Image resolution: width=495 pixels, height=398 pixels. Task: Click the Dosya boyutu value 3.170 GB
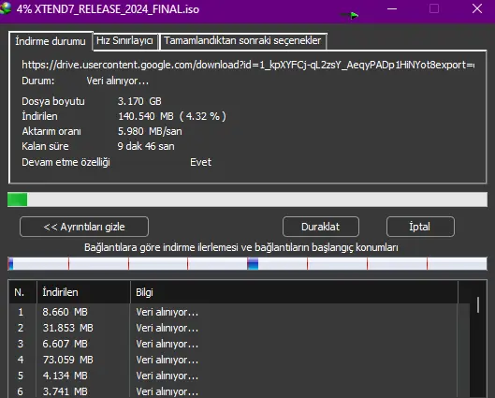[139, 101]
